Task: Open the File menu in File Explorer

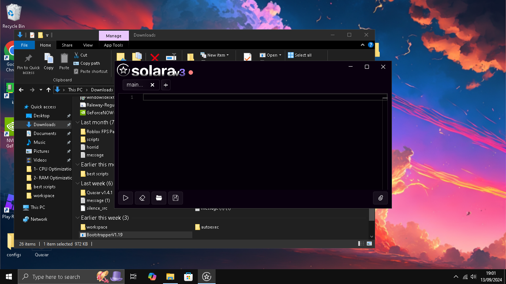Action: click(24, 45)
